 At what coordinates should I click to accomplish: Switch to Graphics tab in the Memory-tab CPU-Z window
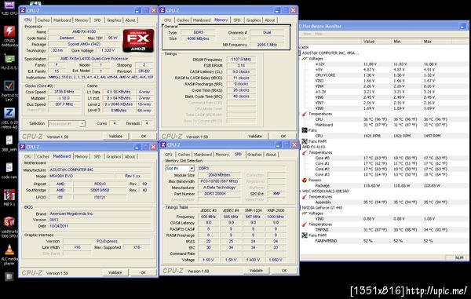point(254,20)
